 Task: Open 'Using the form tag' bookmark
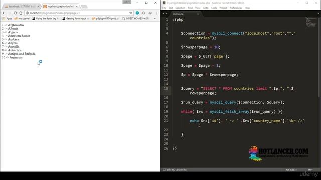point(45,19)
